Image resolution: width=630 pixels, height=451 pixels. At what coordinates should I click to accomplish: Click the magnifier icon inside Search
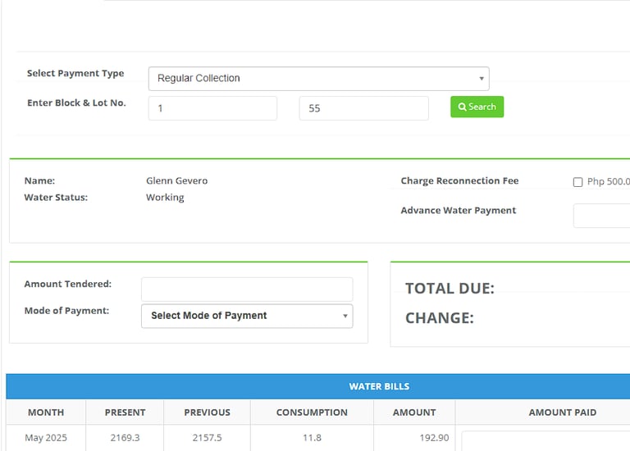click(x=462, y=107)
